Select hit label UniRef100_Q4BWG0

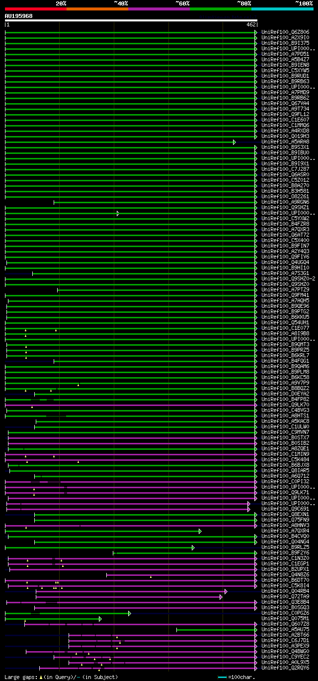[285, 651]
